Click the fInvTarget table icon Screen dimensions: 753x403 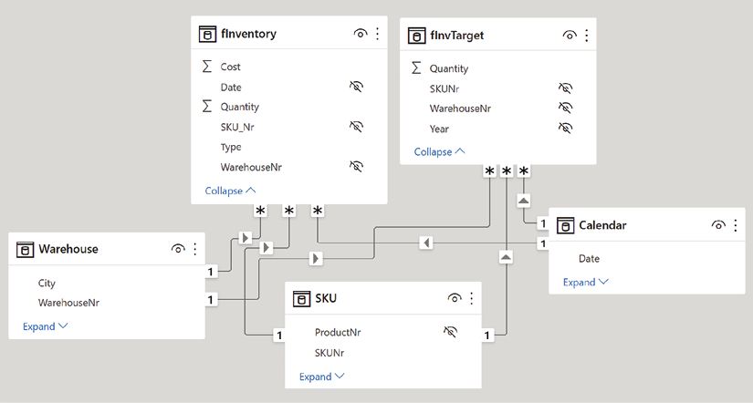click(416, 36)
